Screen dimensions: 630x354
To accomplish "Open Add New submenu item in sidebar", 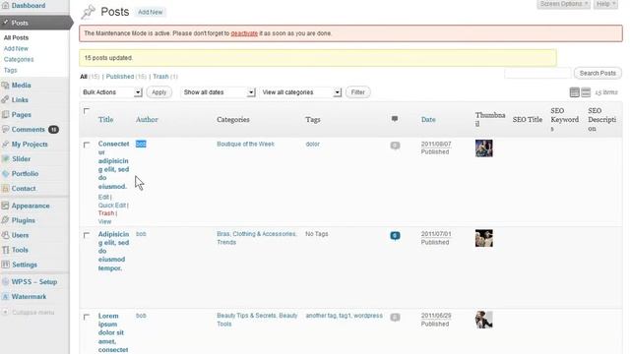I will [16, 48].
